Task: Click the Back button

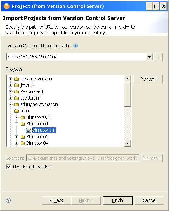Action: coord(56,200)
